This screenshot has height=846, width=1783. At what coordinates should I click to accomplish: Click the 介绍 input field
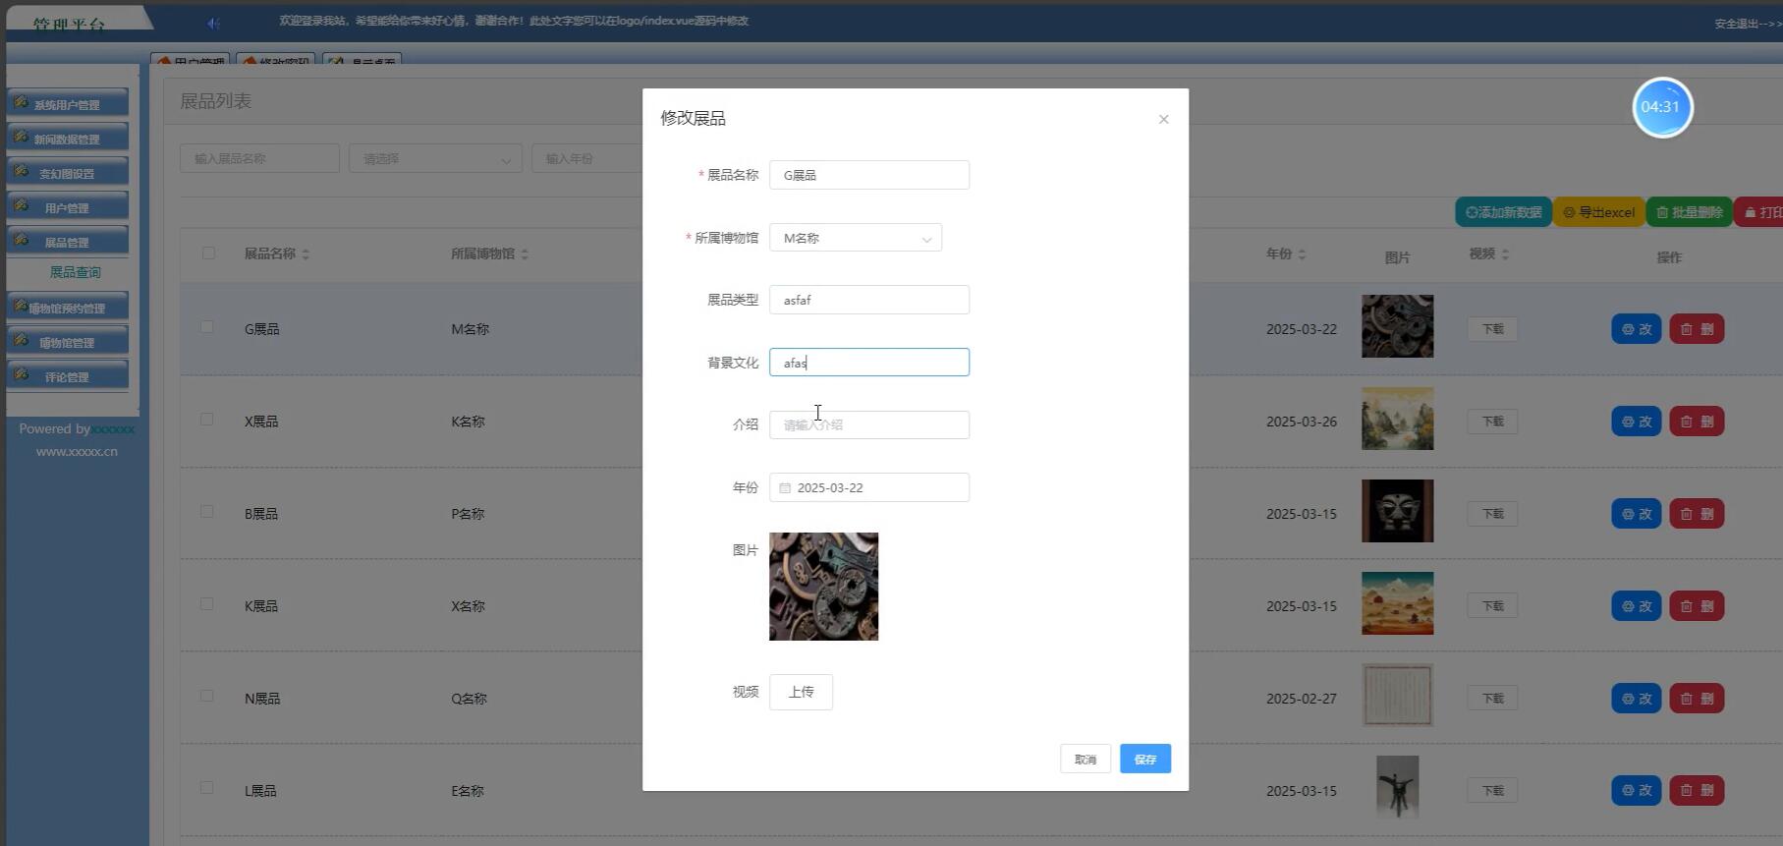tap(868, 424)
